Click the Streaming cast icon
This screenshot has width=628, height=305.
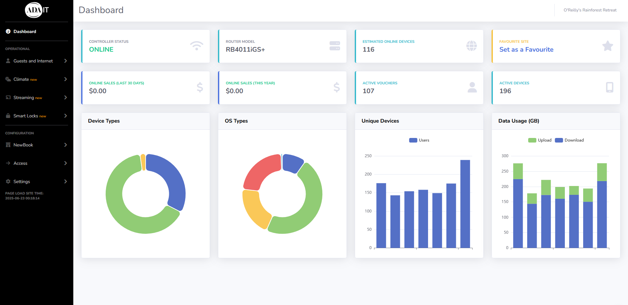[x=8, y=97]
